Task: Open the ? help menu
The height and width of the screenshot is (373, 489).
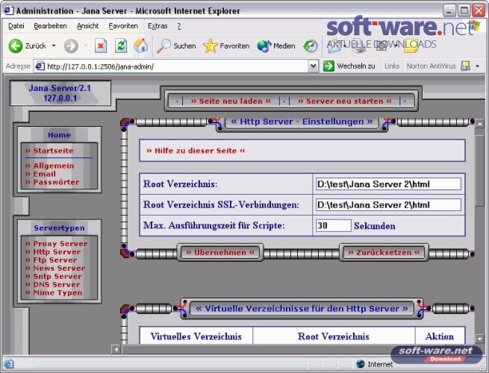Action: click(179, 26)
